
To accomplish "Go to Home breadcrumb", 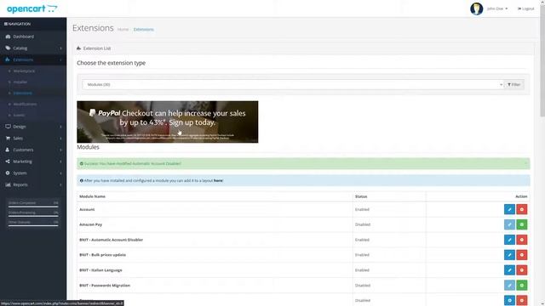I will [123, 30].
